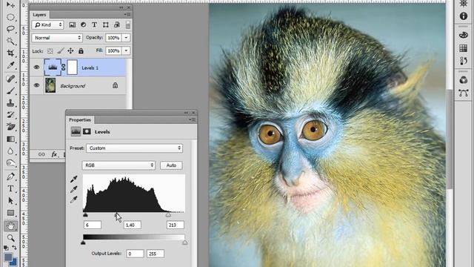Select the Brush tool
Viewport: 474px width, 267px height.
[x=10, y=90]
